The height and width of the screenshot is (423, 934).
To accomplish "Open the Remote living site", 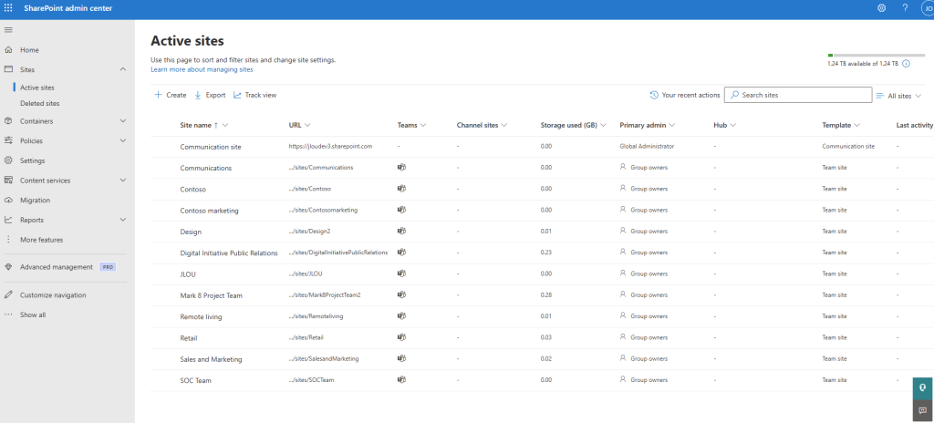I will coord(201,316).
